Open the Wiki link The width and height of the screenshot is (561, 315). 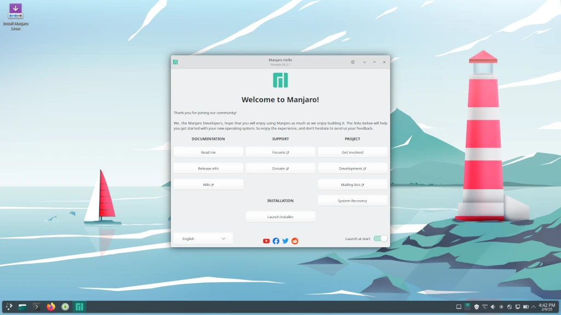pyautogui.click(x=208, y=184)
